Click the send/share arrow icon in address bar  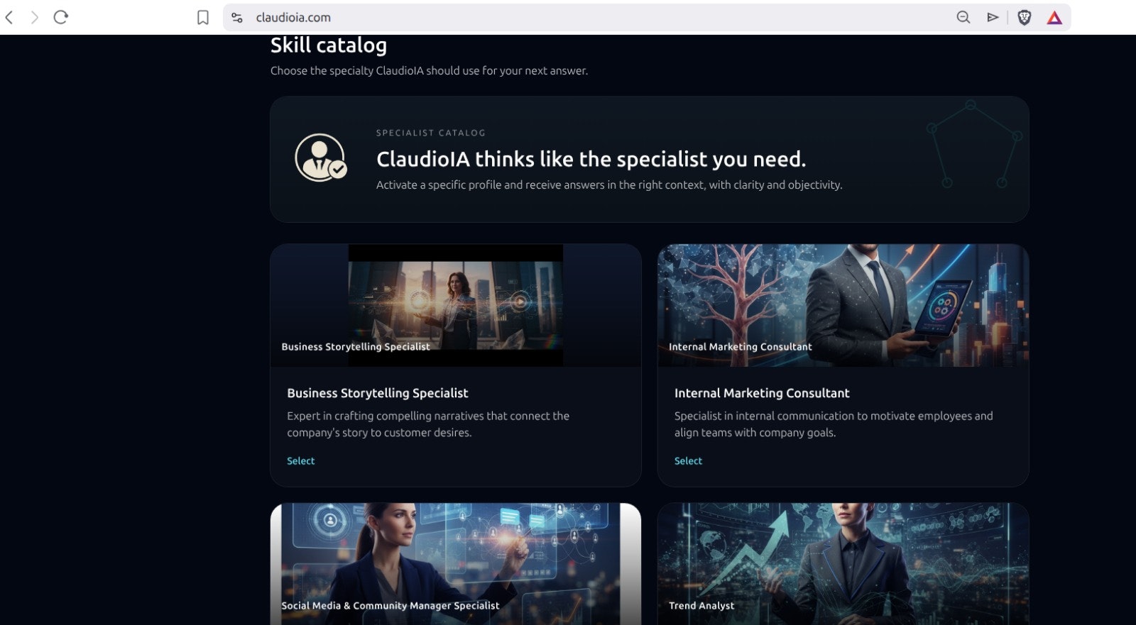(x=993, y=18)
